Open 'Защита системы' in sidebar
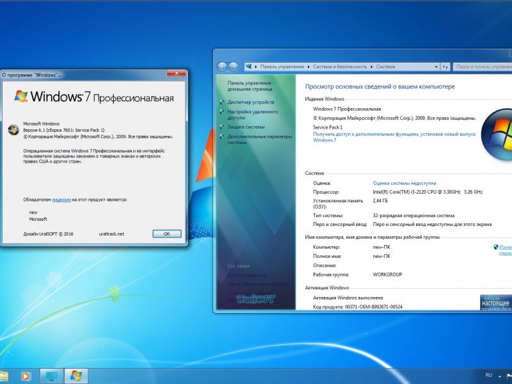 (x=246, y=127)
